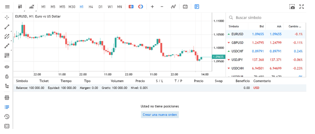Click the red USD currency label
Image resolution: width=315 pixels, height=134 pixels.
256,88
